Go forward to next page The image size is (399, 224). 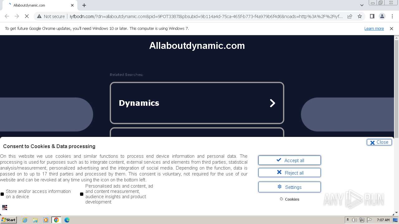[17, 16]
